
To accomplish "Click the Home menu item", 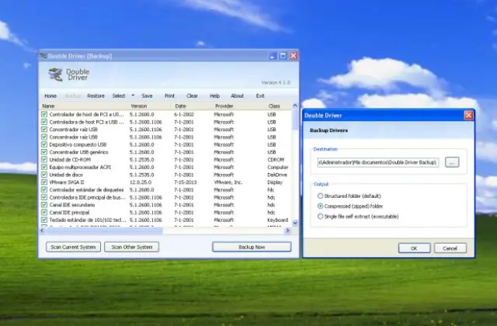I will click(50, 95).
